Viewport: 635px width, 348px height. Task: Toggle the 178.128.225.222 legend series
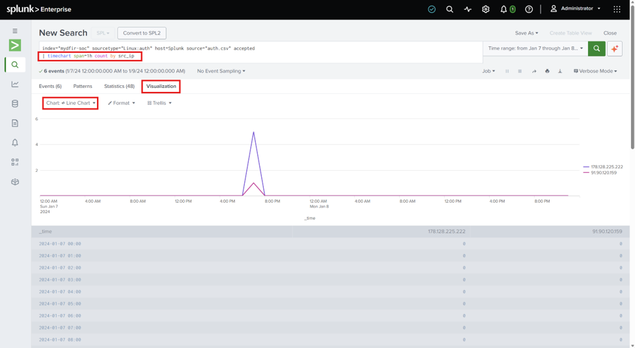603,166
